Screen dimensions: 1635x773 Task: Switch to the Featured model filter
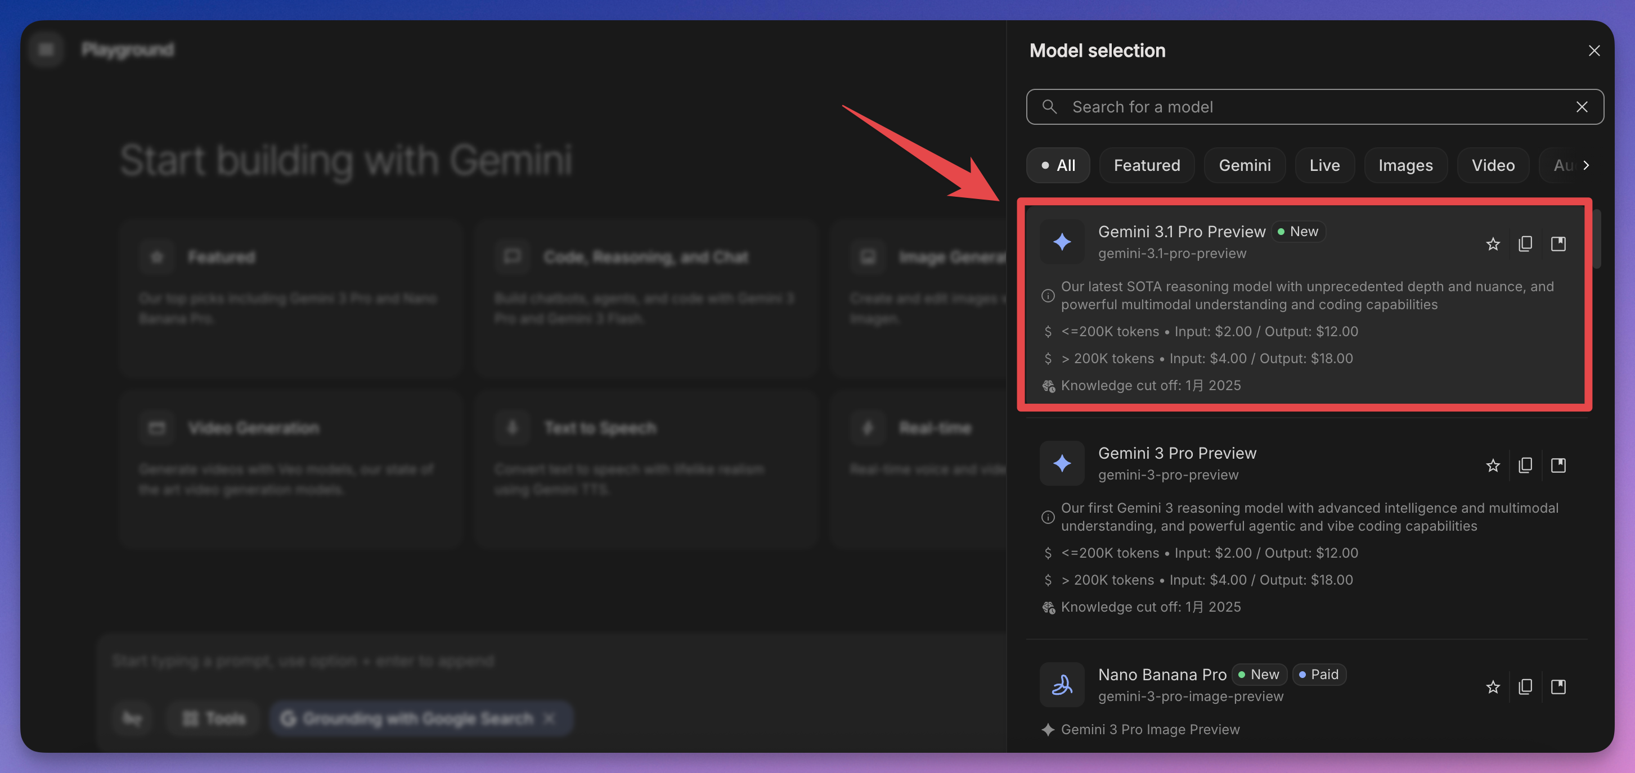point(1146,165)
